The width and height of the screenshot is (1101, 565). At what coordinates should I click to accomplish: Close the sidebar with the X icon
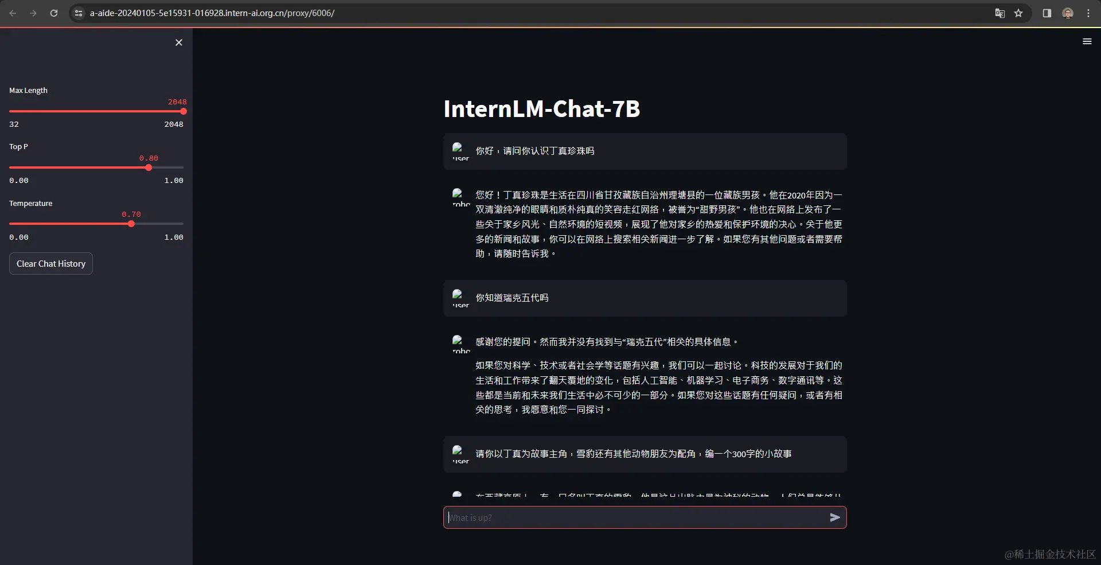[179, 42]
